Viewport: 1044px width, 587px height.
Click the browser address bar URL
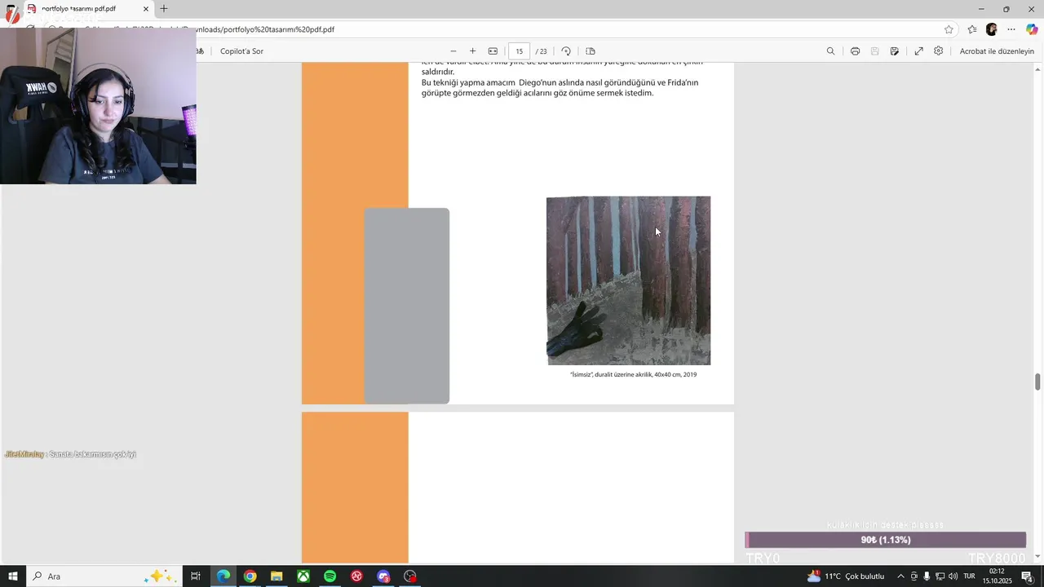tap(265, 29)
